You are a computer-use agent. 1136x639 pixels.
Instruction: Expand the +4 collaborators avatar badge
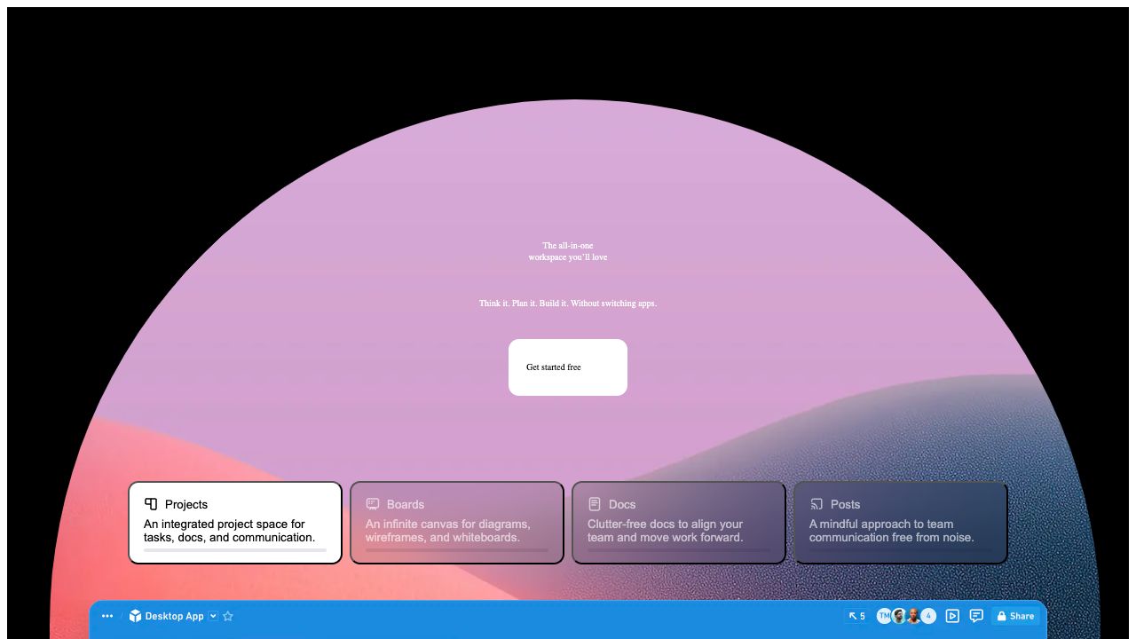[928, 616]
